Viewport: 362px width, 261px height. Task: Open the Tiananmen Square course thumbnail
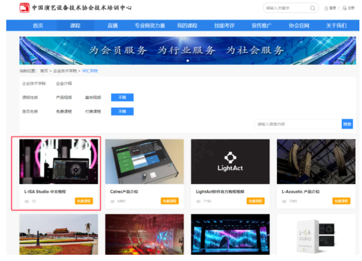pyautogui.click(x=58, y=234)
